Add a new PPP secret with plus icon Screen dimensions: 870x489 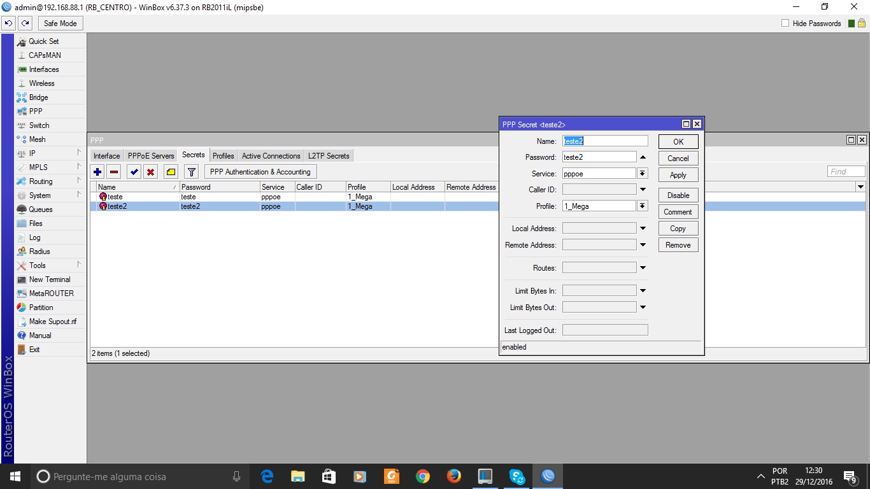pos(97,172)
